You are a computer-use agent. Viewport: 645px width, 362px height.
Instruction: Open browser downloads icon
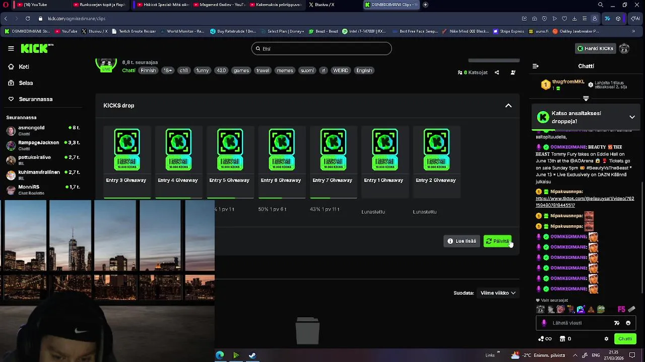(574, 19)
